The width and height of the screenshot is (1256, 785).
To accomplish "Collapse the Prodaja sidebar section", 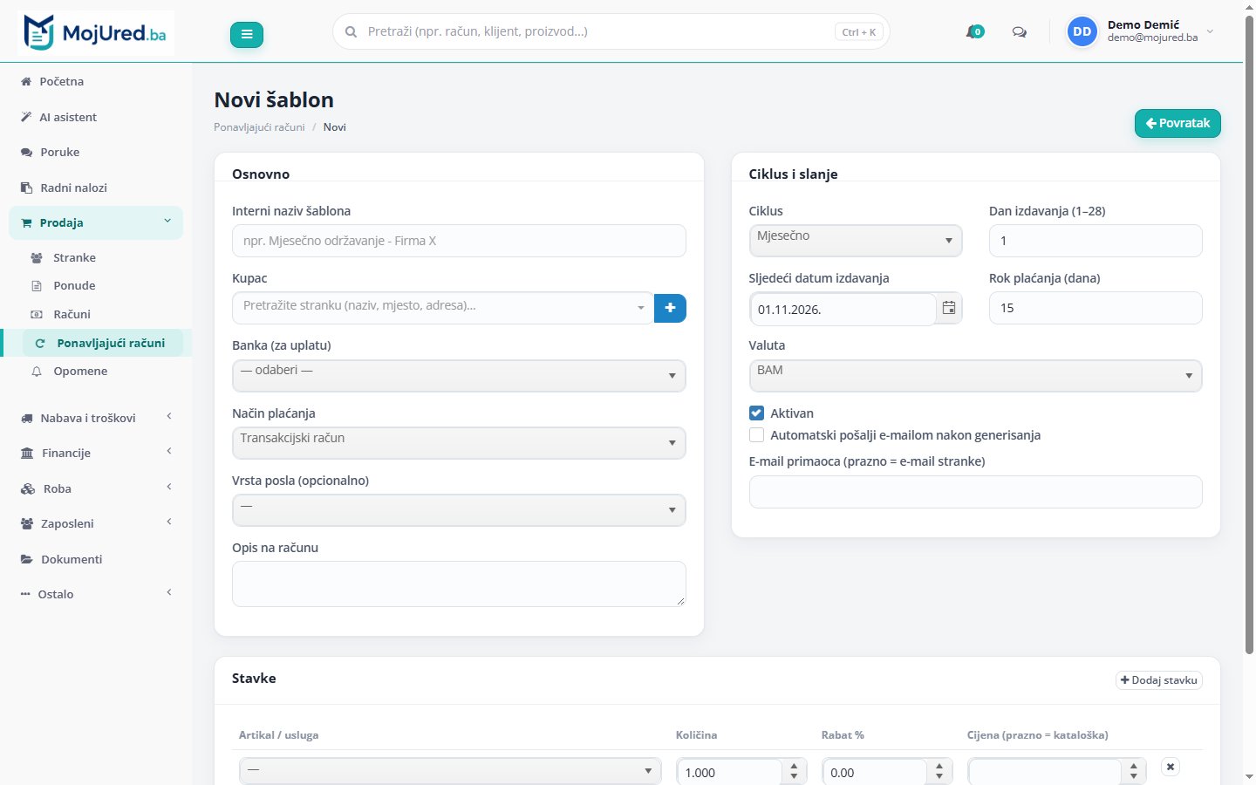I will [96, 222].
